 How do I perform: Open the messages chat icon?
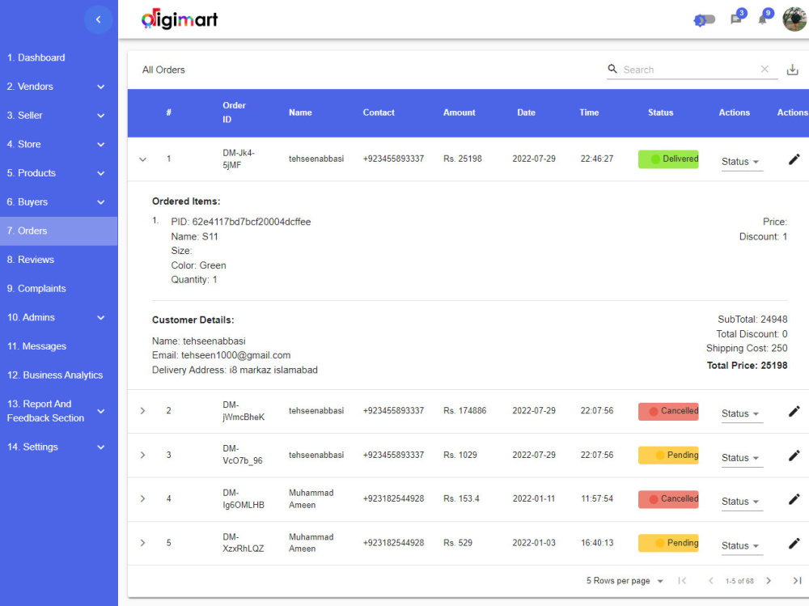[x=736, y=19]
